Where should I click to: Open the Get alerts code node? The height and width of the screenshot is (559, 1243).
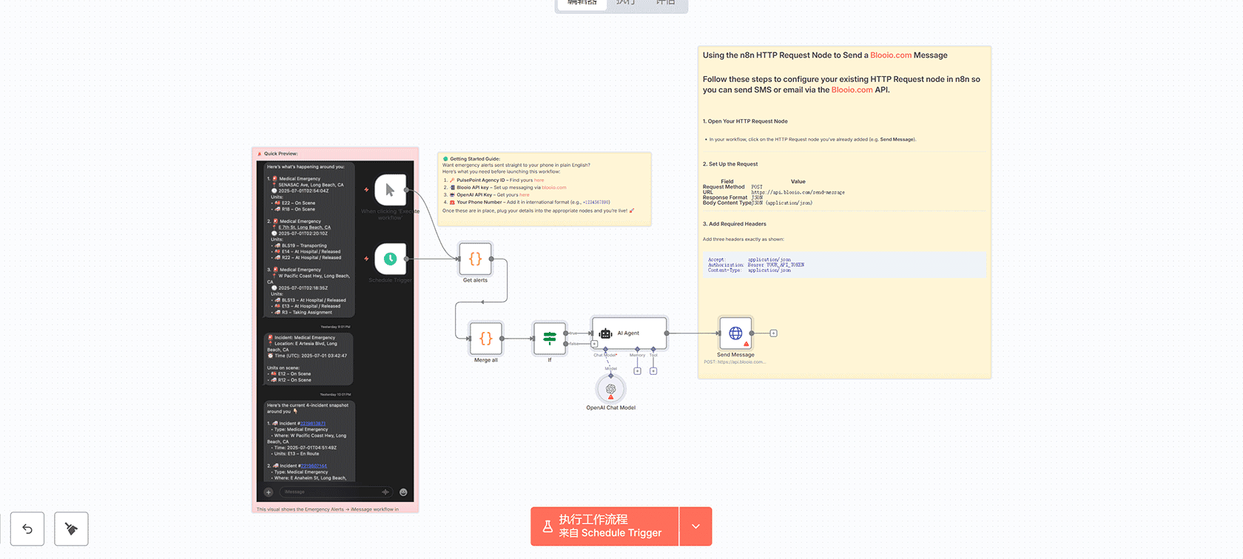(475, 259)
